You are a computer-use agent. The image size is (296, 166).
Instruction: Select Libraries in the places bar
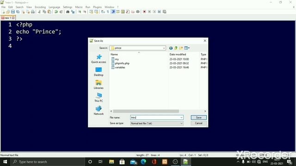click(99, 85)
